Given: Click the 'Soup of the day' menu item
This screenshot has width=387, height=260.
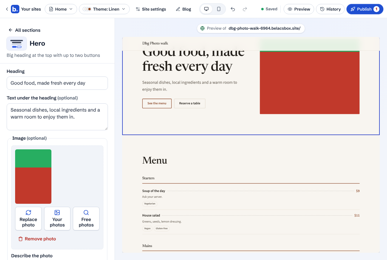Looking at the screenshot, I should point(154,191).
